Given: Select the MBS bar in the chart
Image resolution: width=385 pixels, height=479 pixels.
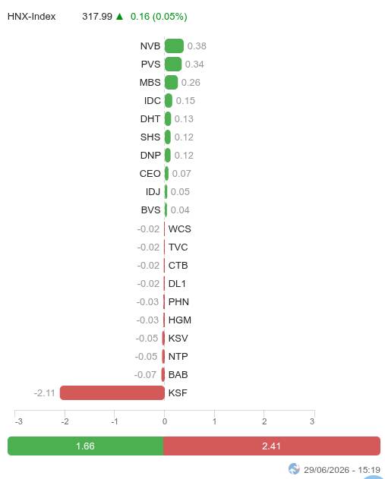Looking at the screenshot, I should click(171, 83).
